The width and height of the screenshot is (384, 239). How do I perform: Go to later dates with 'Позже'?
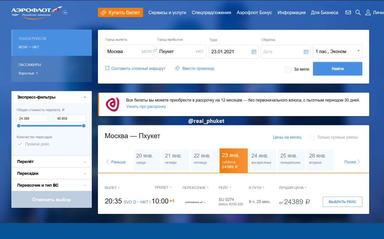click(352, 162)
